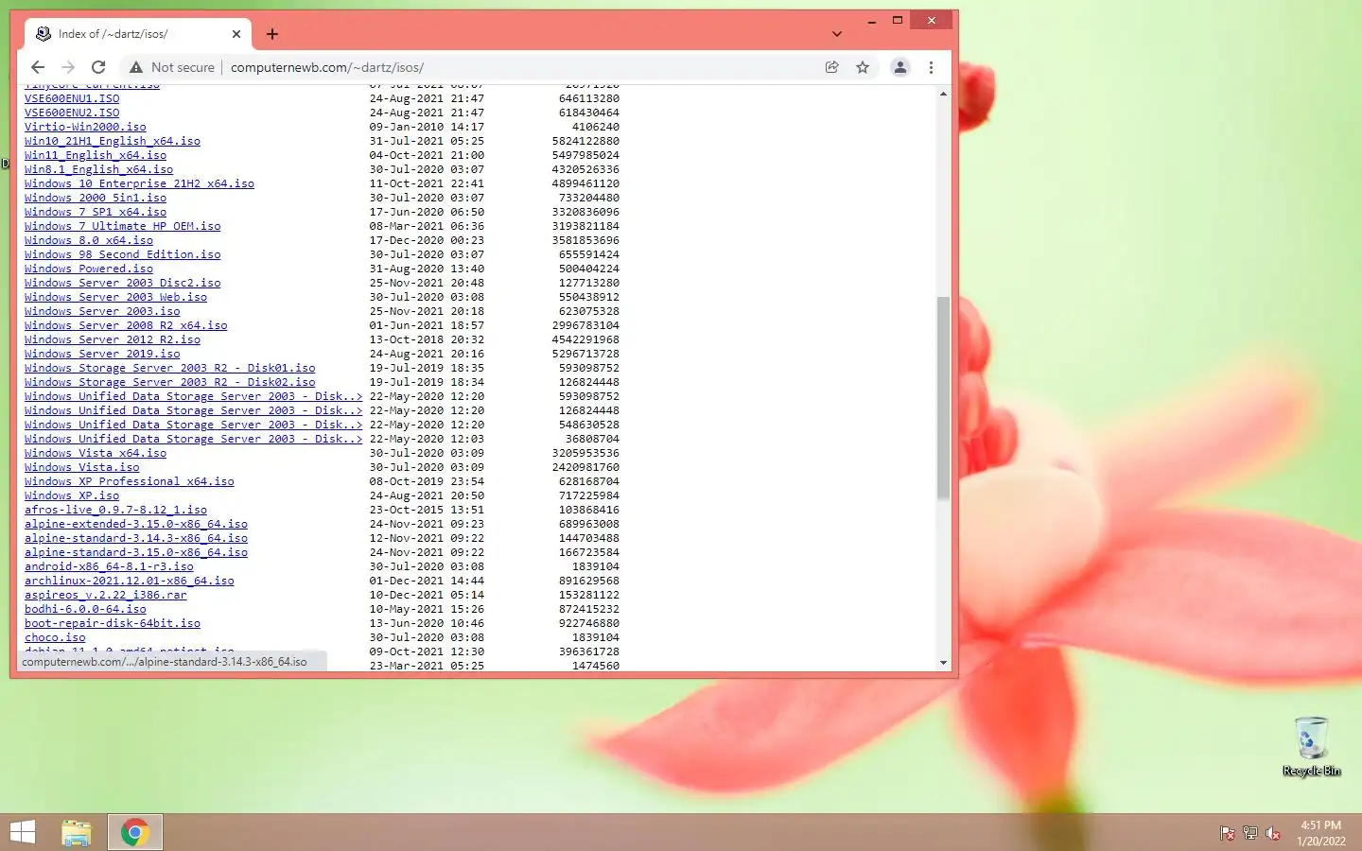The width and height of the screenshot is (1362, 851).
Task: Open Windows XP.iso link
Action: (x=72, y=495)
